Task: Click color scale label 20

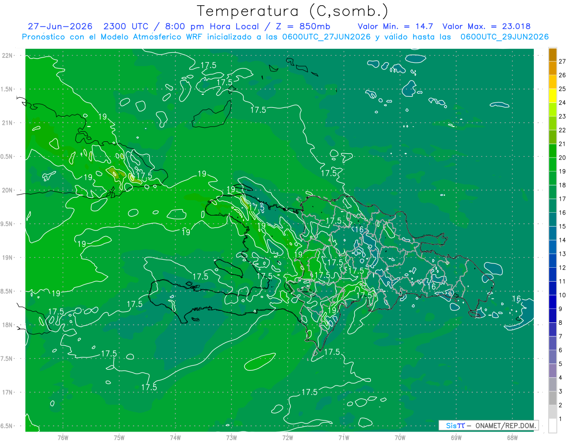Action: point(562,158)
